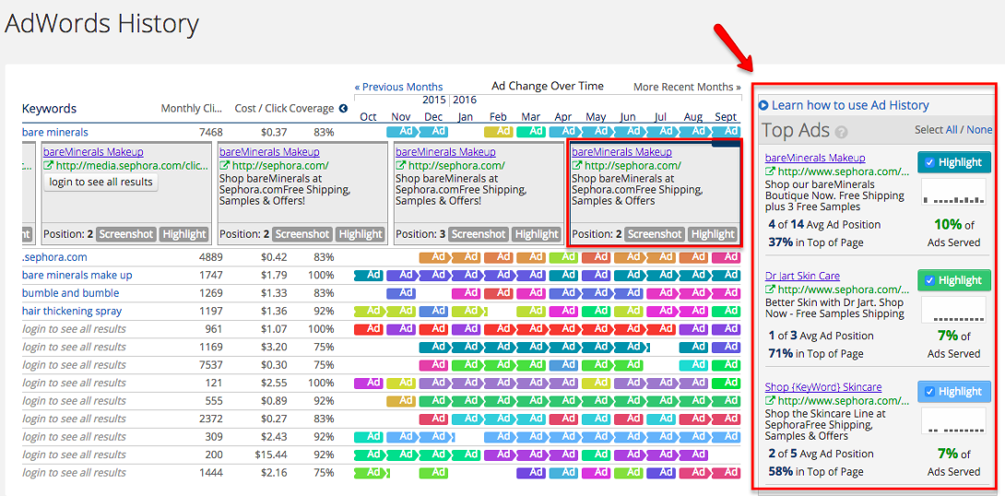The image size is (1005, 496).
Task: Click login to see all results button in ad card
Action: tap(100, 182)
